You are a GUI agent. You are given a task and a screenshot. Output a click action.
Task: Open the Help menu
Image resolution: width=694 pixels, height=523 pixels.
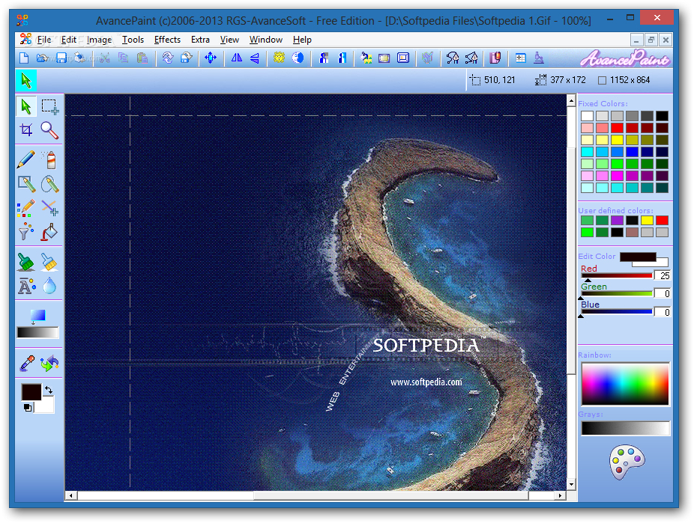pos(302,40)
